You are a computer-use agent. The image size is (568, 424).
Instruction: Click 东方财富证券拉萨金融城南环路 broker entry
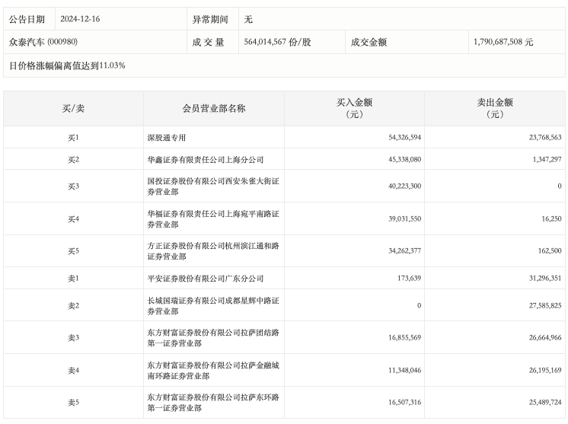click(x=213, y=371)
